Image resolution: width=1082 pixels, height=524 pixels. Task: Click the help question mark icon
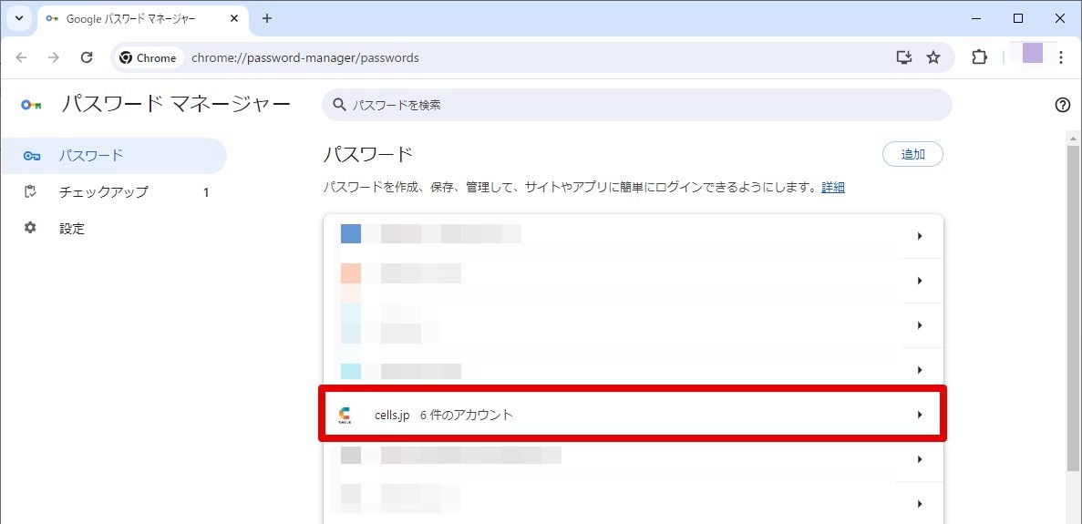(1063, 105)
